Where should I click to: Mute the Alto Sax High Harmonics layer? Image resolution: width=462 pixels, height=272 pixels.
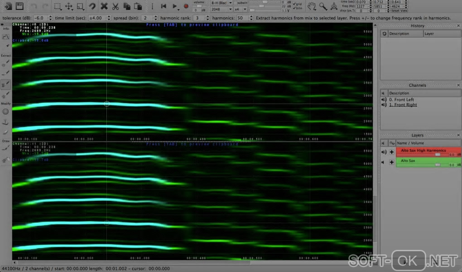384,152
